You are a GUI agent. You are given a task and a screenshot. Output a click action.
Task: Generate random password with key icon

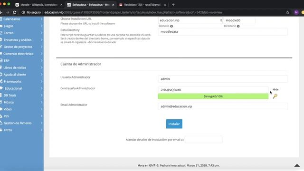275,96
